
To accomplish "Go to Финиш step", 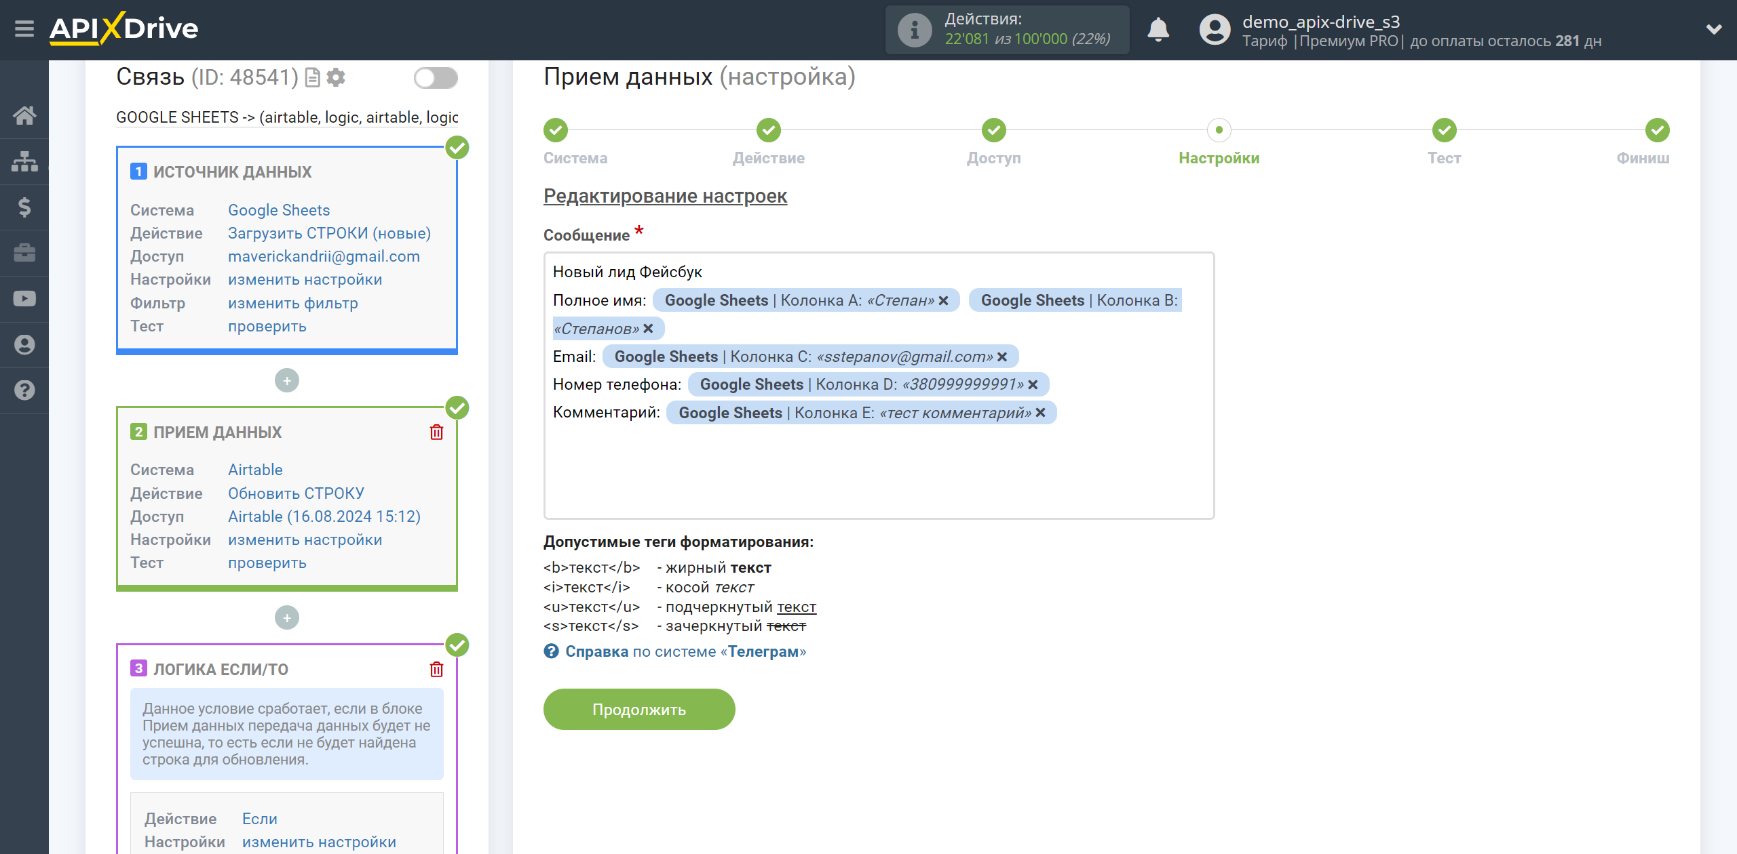I will (x=1658, y=130).
